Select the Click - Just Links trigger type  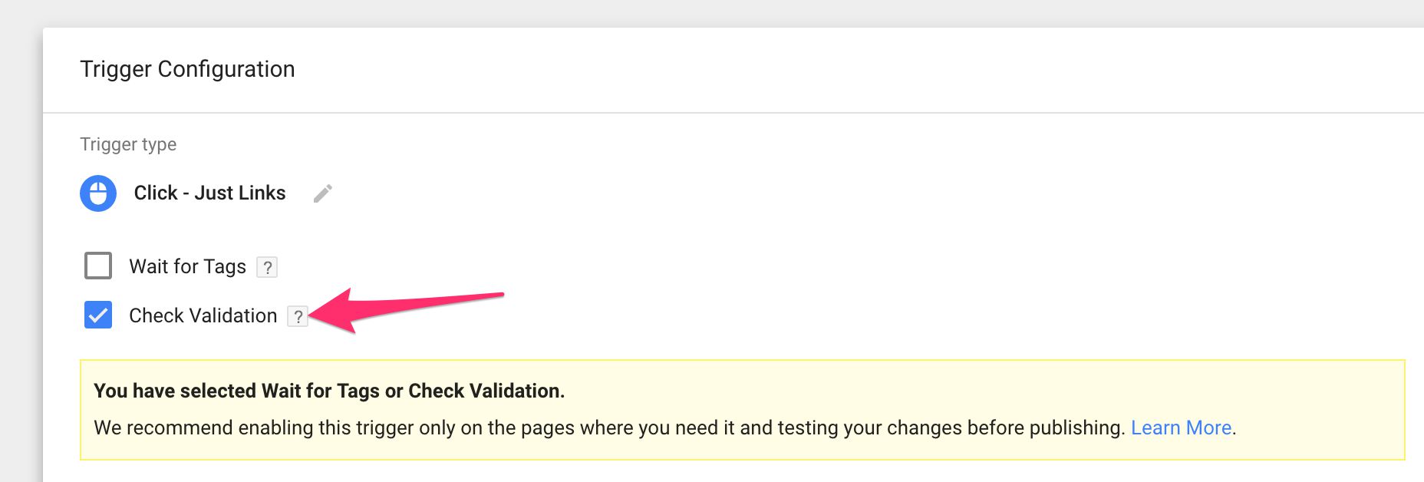[x=209, y=193]
